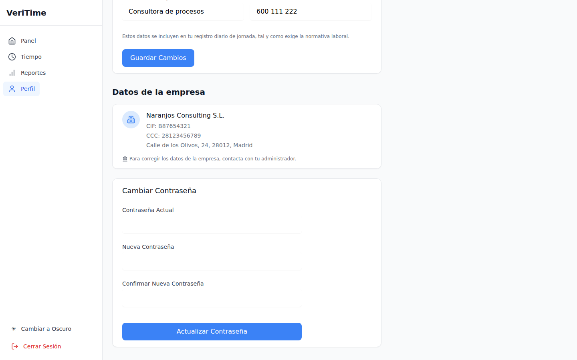Click the Contraseña Actual label
Image resolution: width=577 pixels, height=360 pixels.
pos(148,210)
